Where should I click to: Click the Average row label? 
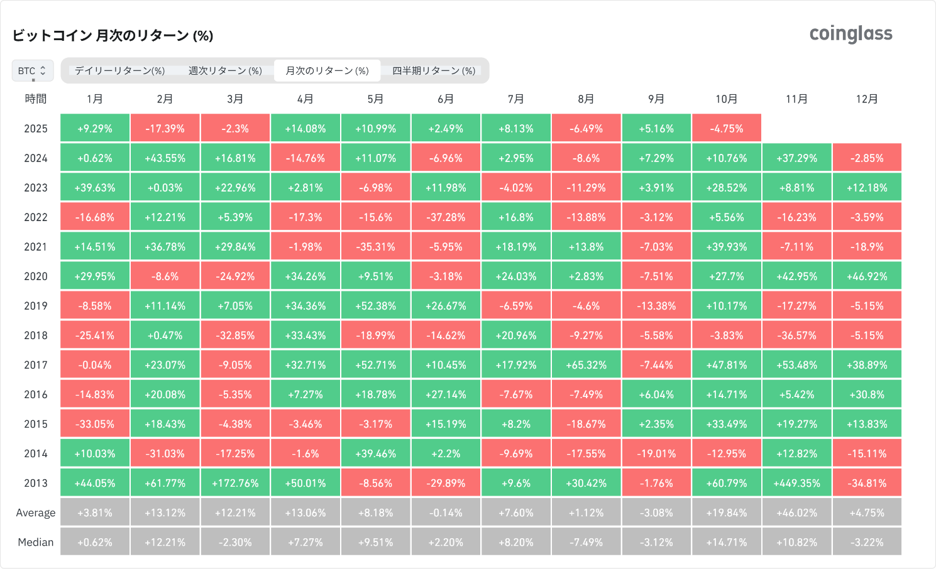coord(36,513)
